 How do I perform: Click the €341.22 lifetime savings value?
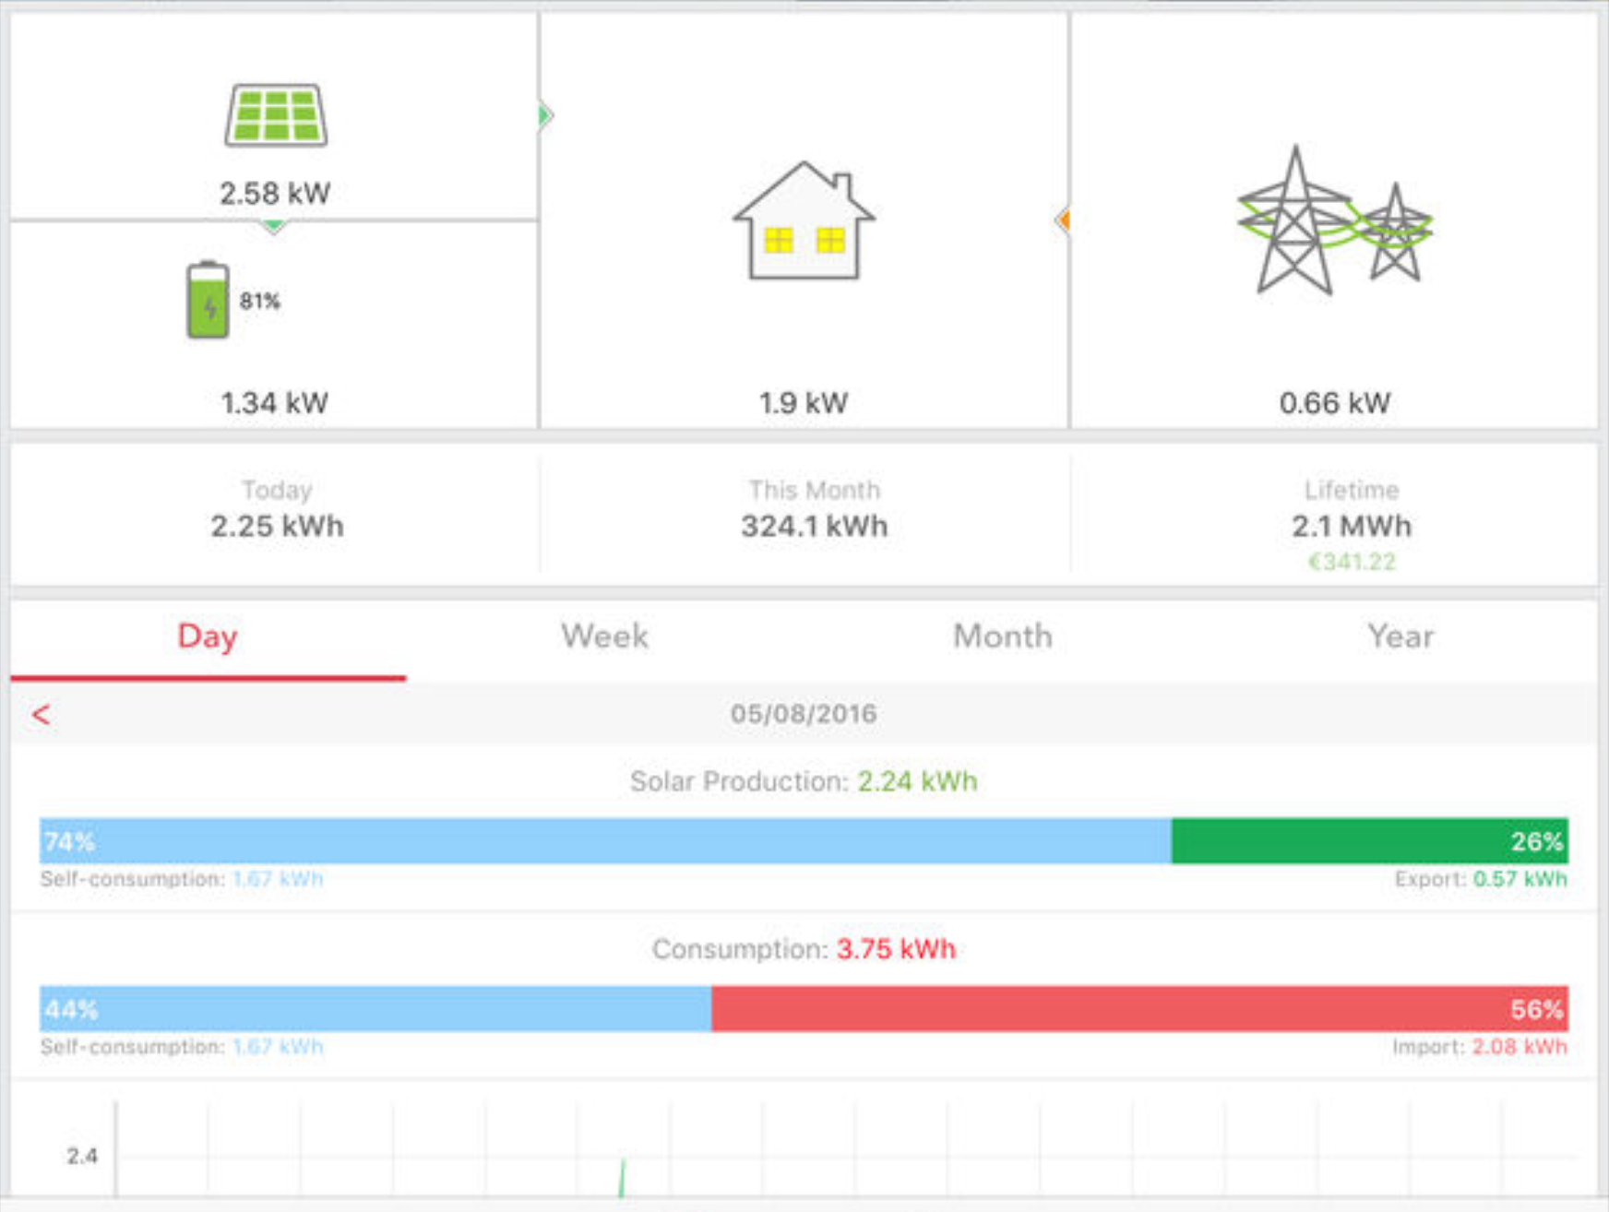coord(1352,562)
